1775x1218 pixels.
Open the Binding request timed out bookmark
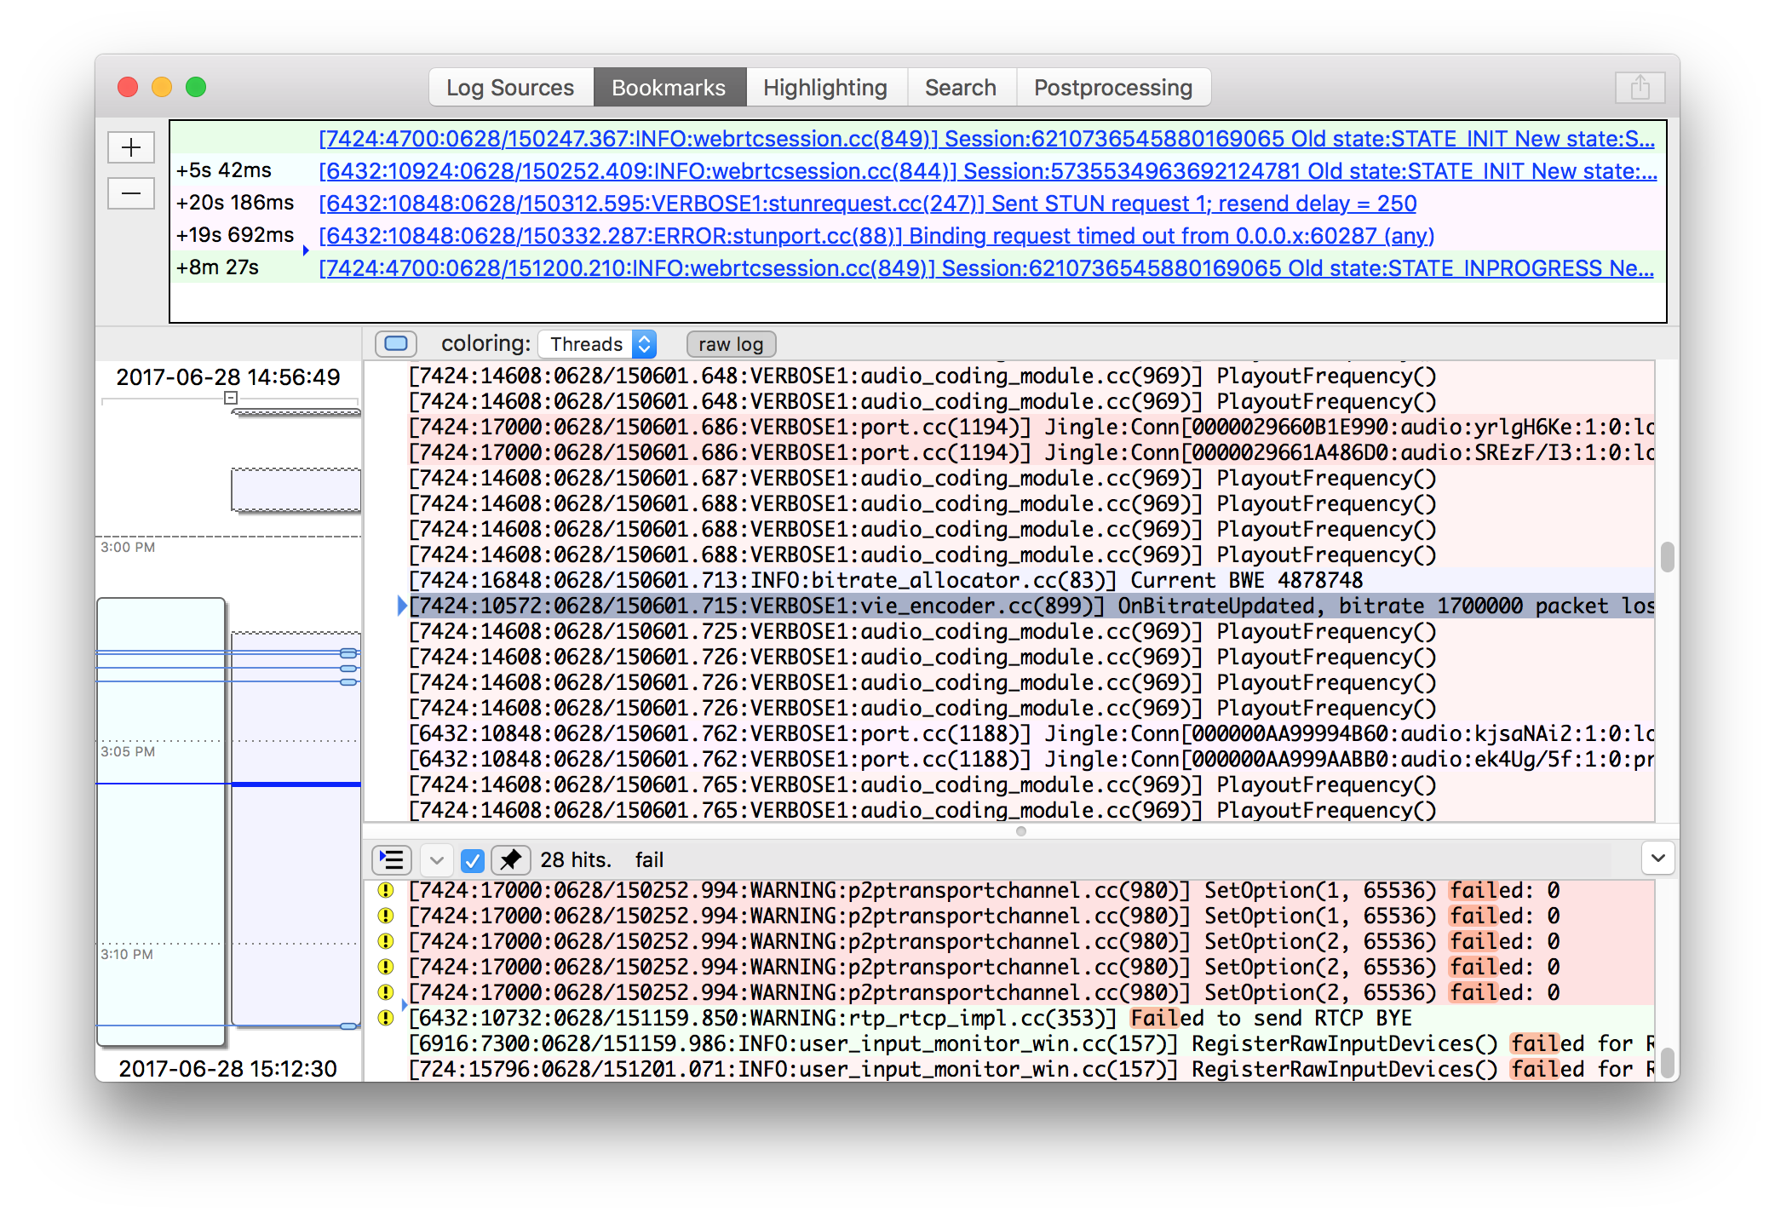tap(876, 236)
